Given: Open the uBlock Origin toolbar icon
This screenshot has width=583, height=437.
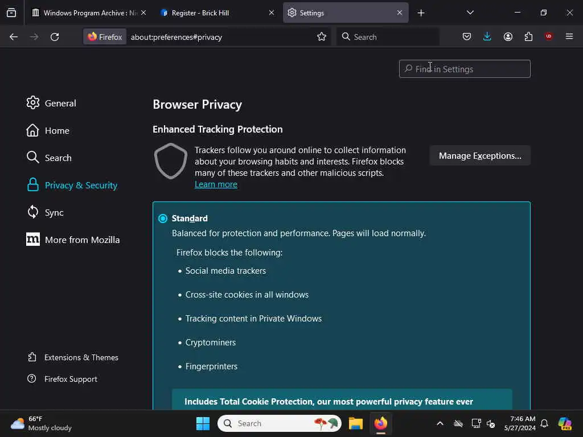Looking at the screenshot, I should 549,36.
